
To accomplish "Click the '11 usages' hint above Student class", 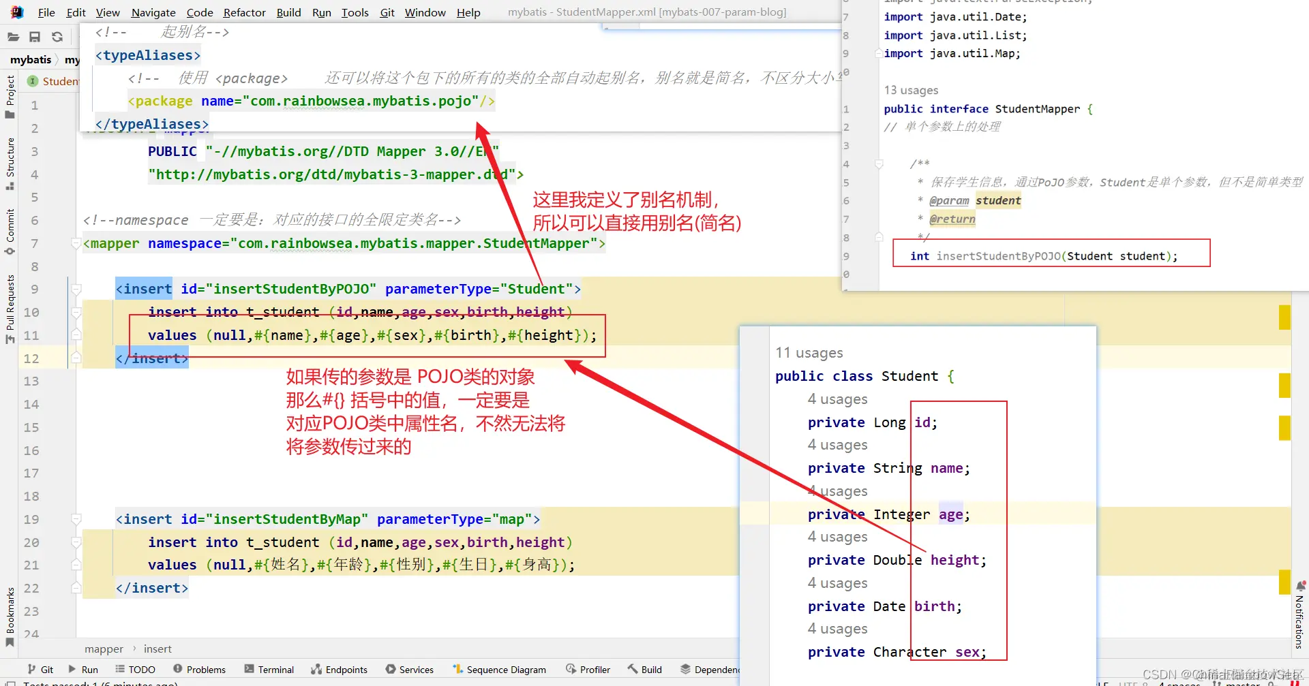I will tap(809, 353).
